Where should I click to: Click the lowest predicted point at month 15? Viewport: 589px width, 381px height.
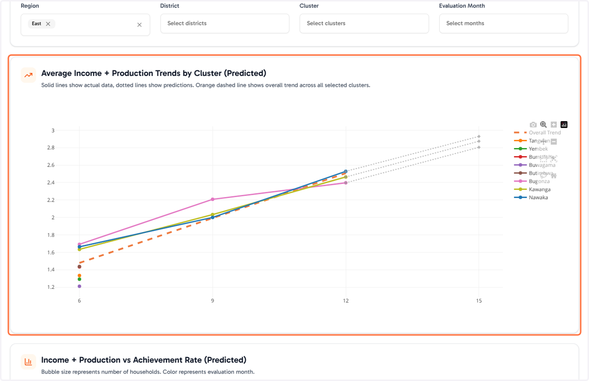click(479, 147)
